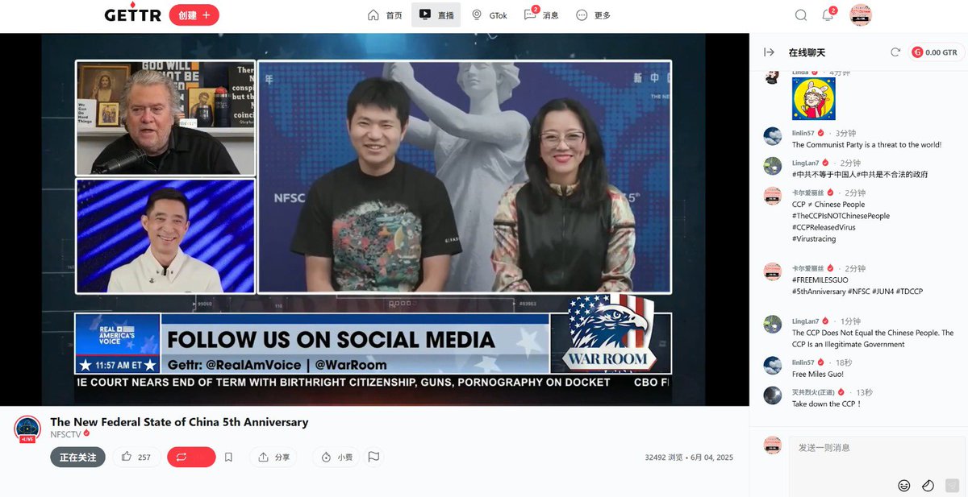The image size is (968, 497).
Task: Open the GTok tab
Action: click(489, 15)
